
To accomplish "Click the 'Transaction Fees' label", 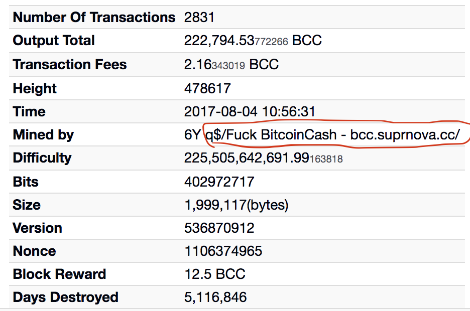I will (x=69, y=64).
